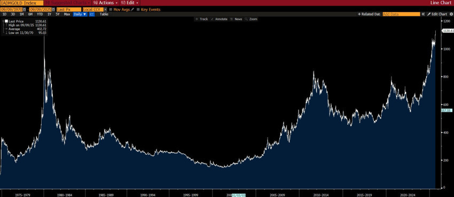Click the Add Data input field
This screenshot has height=197, width=454.
pyautogui.click(x=401, y=14)
